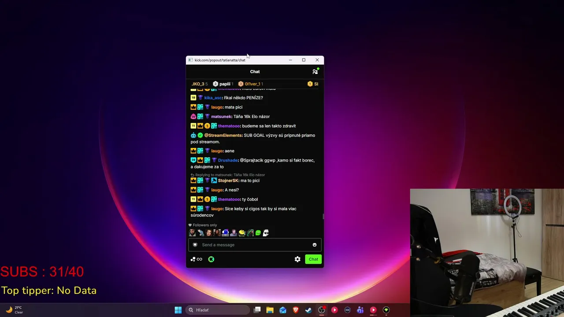This screenshot has height=317, width=564.
Task: Open chat settings gear
Action: pos(297,259)
